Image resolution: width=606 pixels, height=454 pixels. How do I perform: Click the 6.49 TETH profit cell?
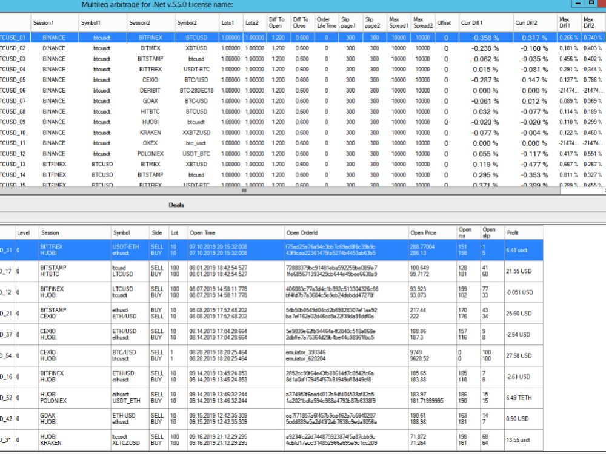click(524, 398)
